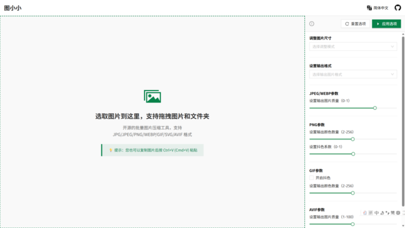Screen dimensions: 405x228
Task: Open the IME settings gear icon
Action: click(x=398, y=213)
